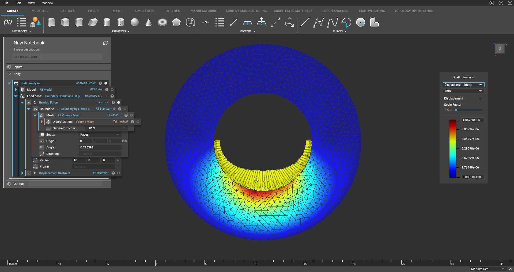Open the Primitives group menu
The width and height of the screenshot is (514, 272).
(121, 31)
